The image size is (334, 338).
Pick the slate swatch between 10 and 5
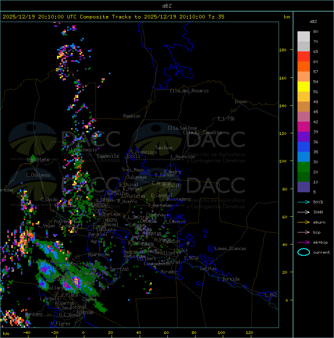click(303, 187)
